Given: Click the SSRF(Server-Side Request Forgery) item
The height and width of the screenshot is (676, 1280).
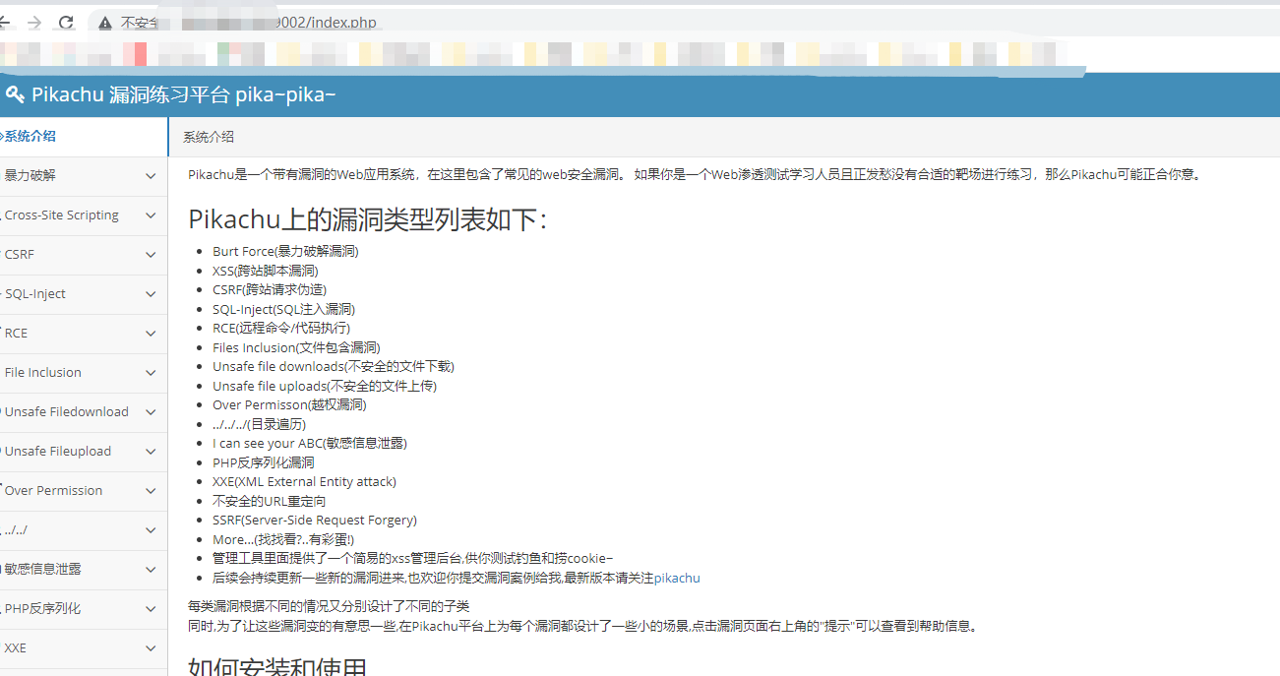Looking at the screenshot, I should tap(315, 520).
